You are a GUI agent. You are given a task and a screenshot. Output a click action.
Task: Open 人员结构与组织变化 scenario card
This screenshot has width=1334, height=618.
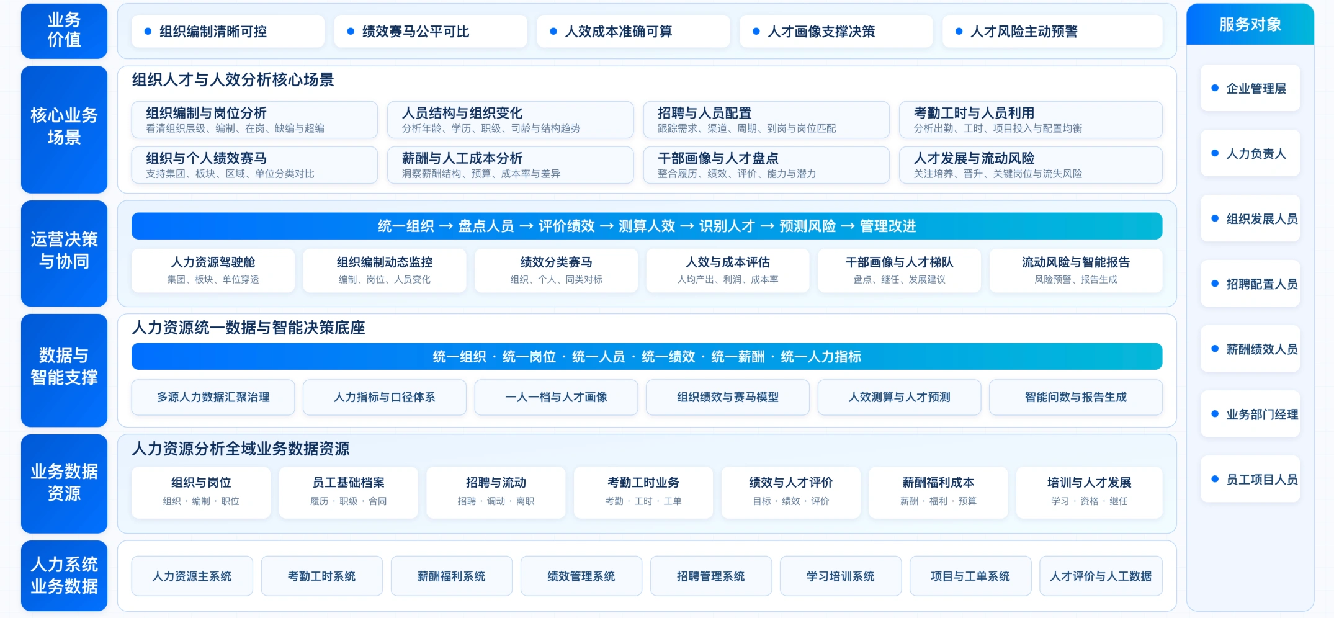tap(510, 120)
